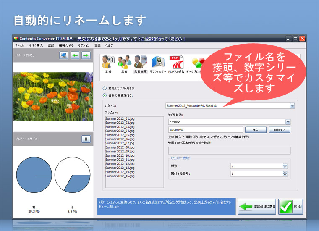Pause the preview size calculation
The image size is (319, 231).
click(x=86, y=139)
